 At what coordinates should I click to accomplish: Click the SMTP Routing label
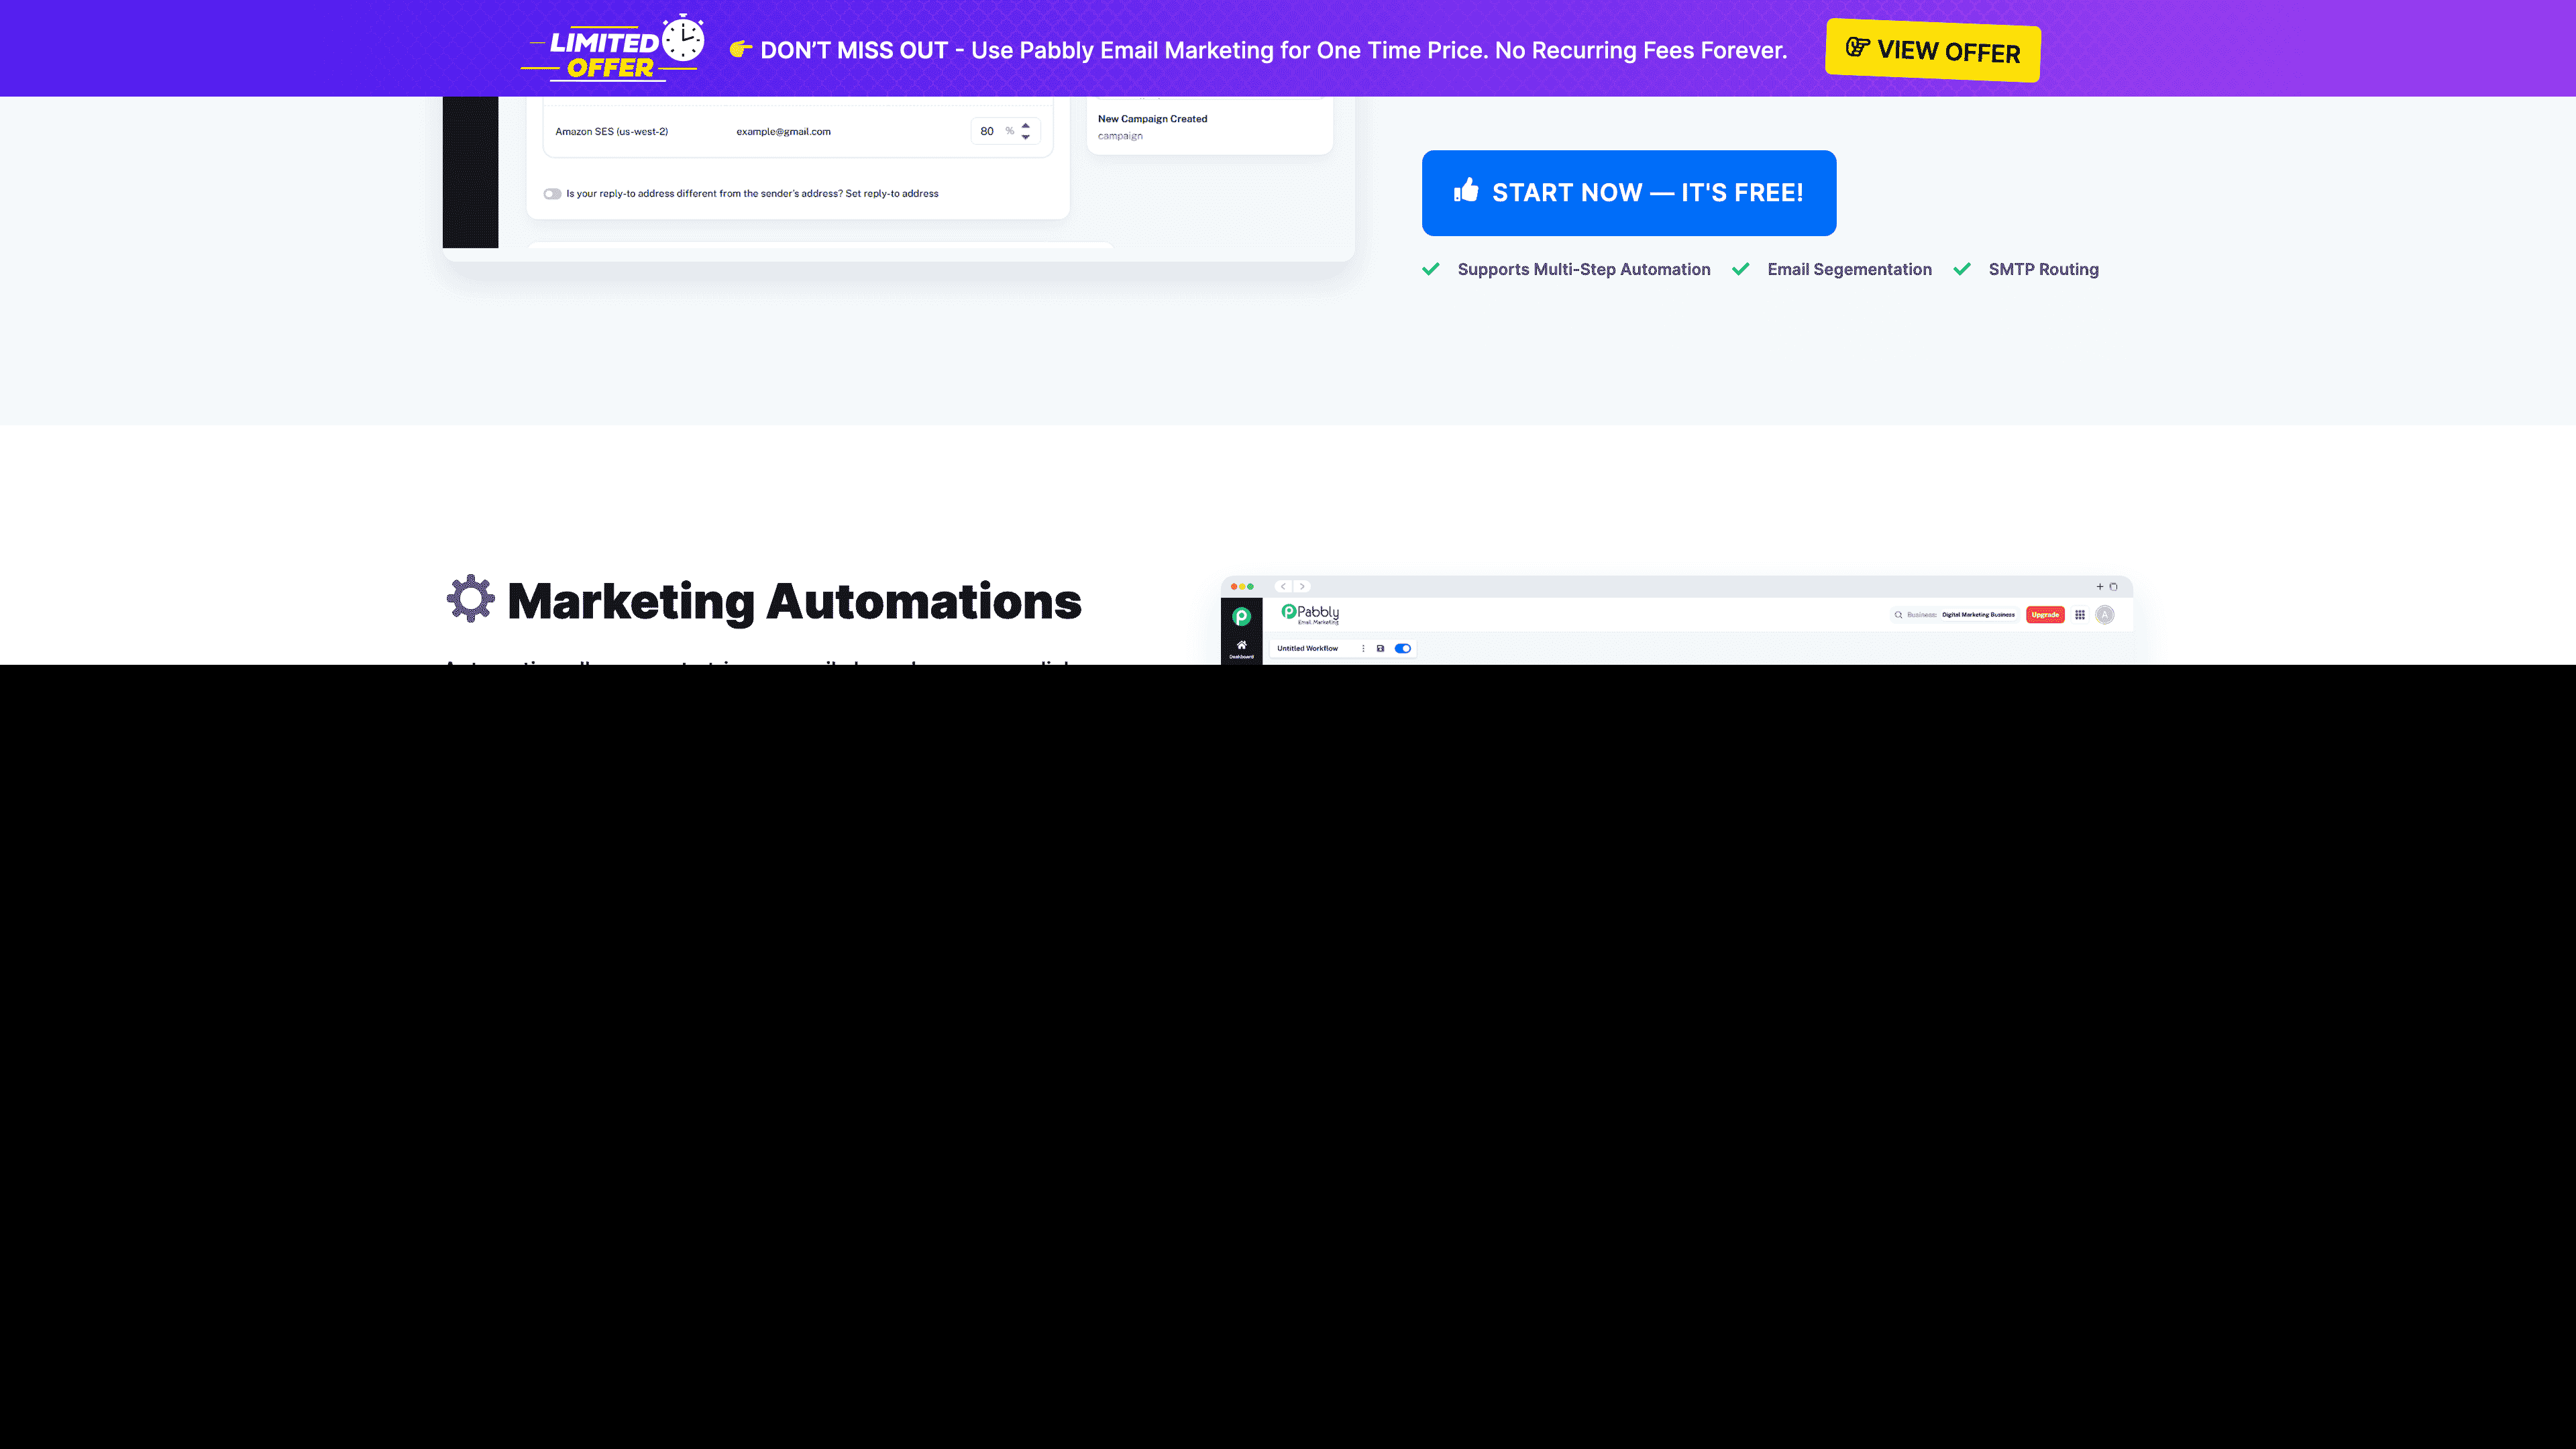click(x=2043, y=269)
